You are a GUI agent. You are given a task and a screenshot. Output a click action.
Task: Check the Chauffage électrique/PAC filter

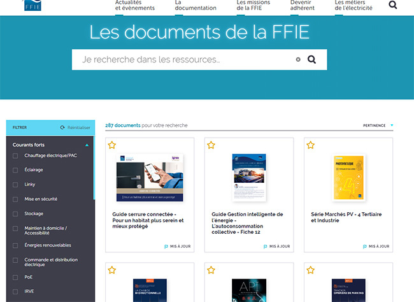point(15,156)
